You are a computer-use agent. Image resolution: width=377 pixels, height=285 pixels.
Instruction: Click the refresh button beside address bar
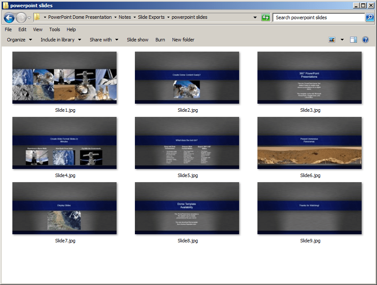(x=266, y=17)
